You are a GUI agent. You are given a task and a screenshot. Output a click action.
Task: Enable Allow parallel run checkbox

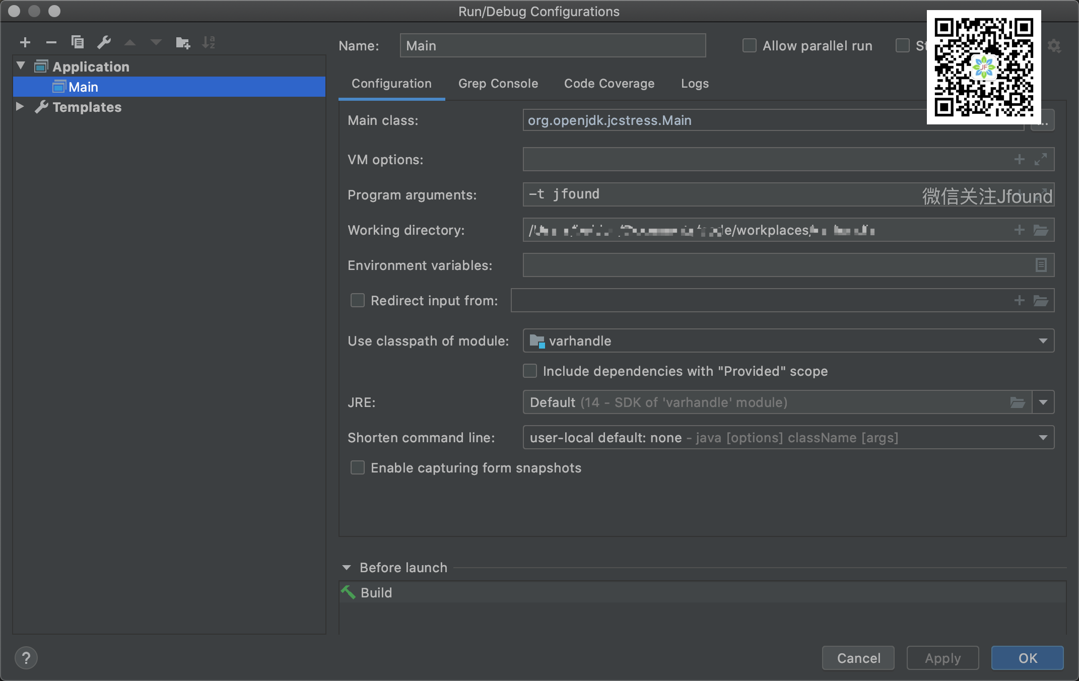coord(750,46)
